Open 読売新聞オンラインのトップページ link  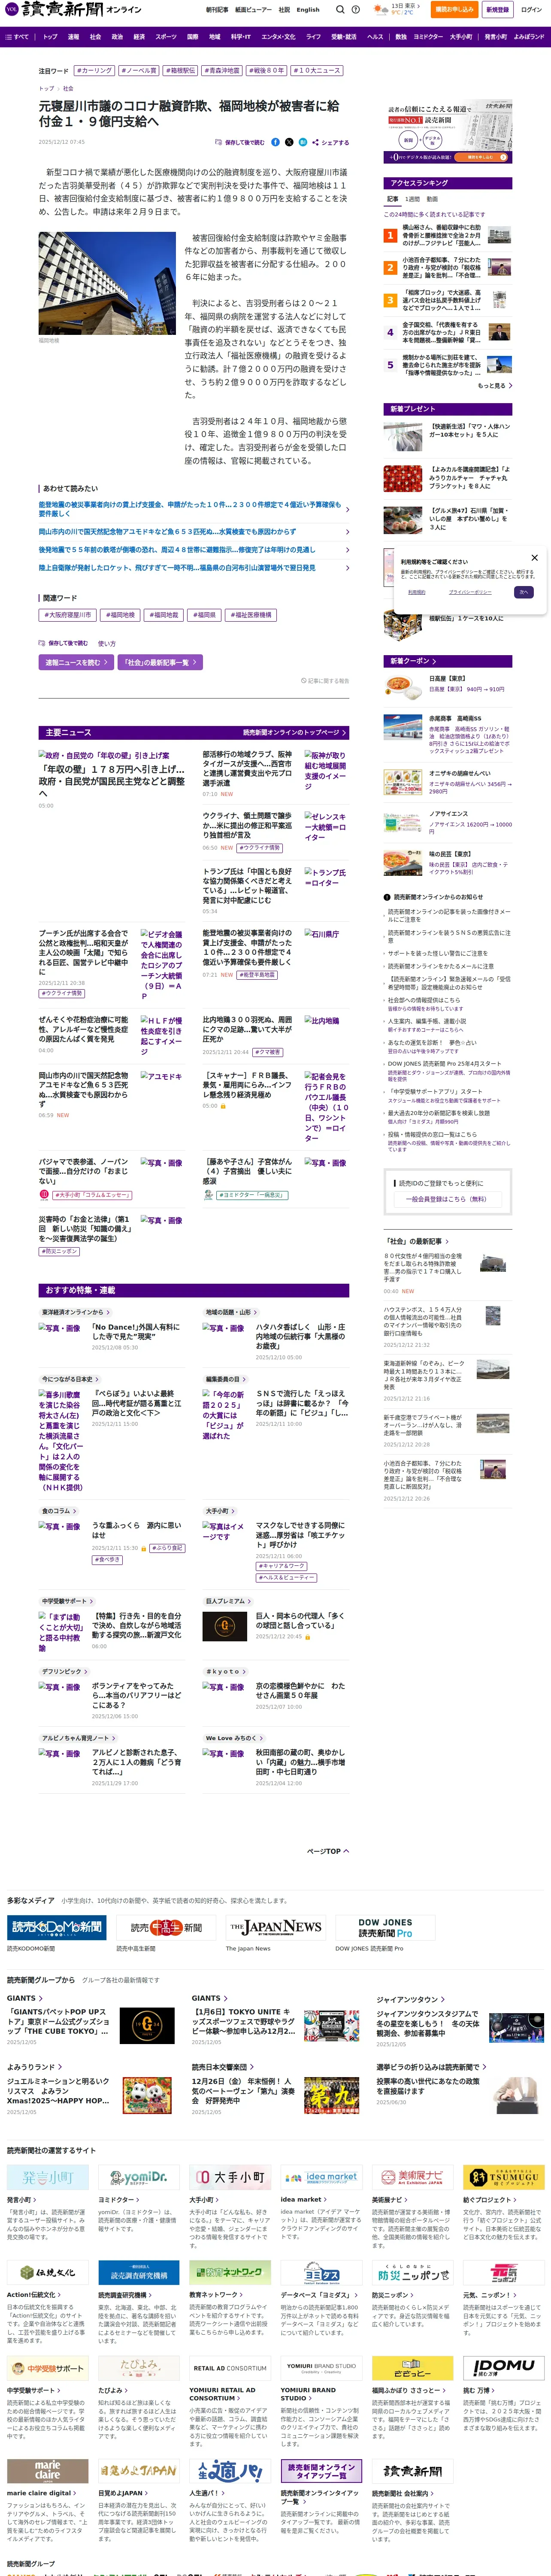pos(294,732)
